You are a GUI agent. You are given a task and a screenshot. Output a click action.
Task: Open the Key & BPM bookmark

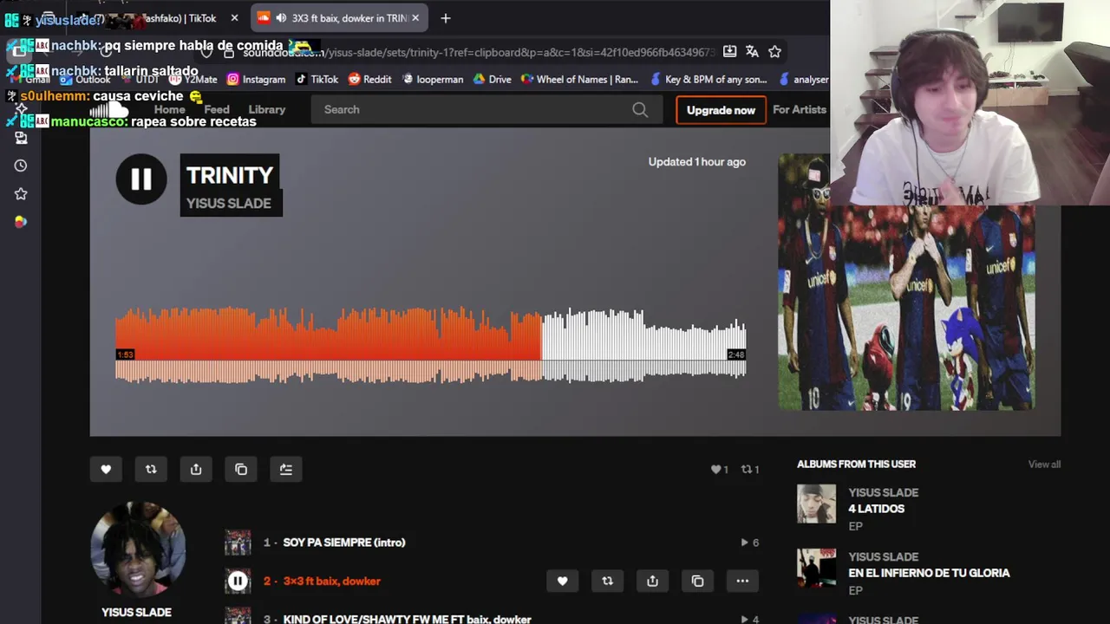[x=708, y=79]
